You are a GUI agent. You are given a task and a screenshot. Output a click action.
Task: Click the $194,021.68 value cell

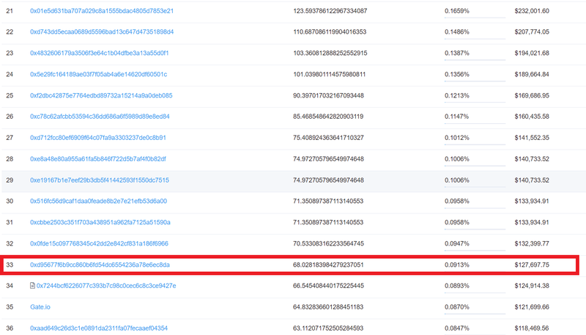pos(532,53)
